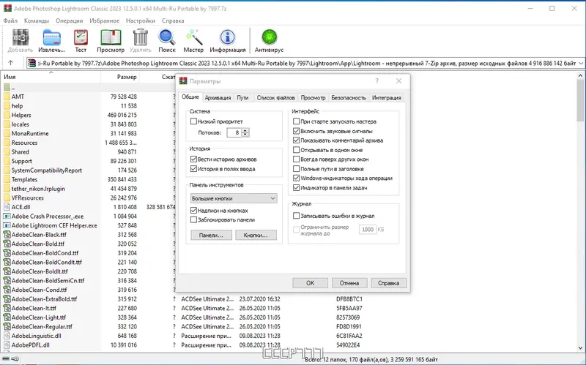Launch the Мастер wizard icon
The height and width of the screenshot is (365, 586).
coord(193,39)
